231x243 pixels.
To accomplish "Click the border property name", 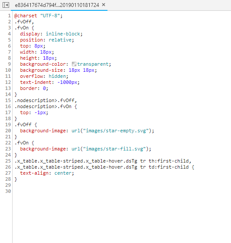I will click(x=29, y=88).
